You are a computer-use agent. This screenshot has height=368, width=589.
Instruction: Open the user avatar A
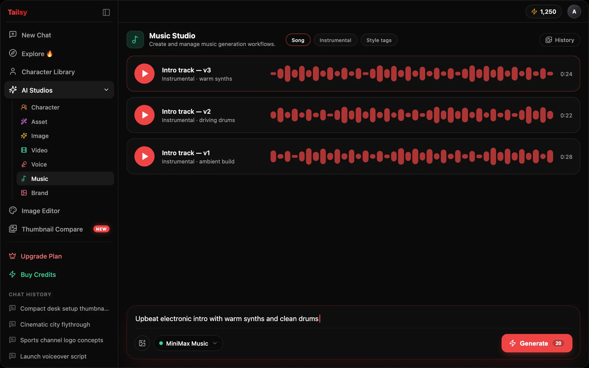pos(574,12)
